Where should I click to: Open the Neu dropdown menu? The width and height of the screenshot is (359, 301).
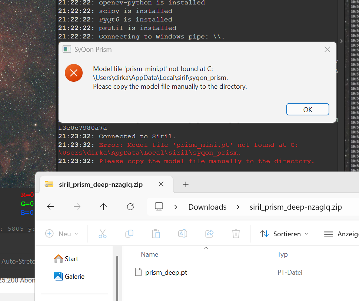coord(62,234)
